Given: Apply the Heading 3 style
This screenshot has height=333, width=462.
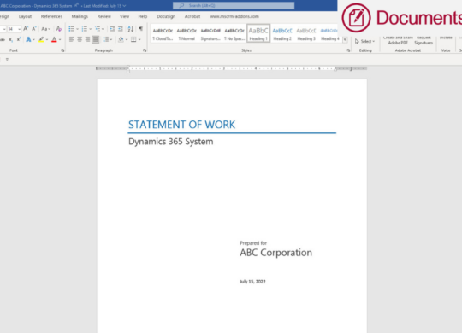Looking at the screenshot, I should 306,34.
